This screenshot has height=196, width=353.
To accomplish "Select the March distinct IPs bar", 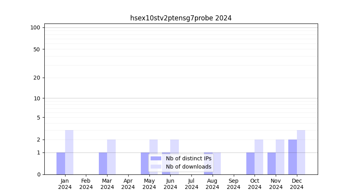I will tap(103, 163).
